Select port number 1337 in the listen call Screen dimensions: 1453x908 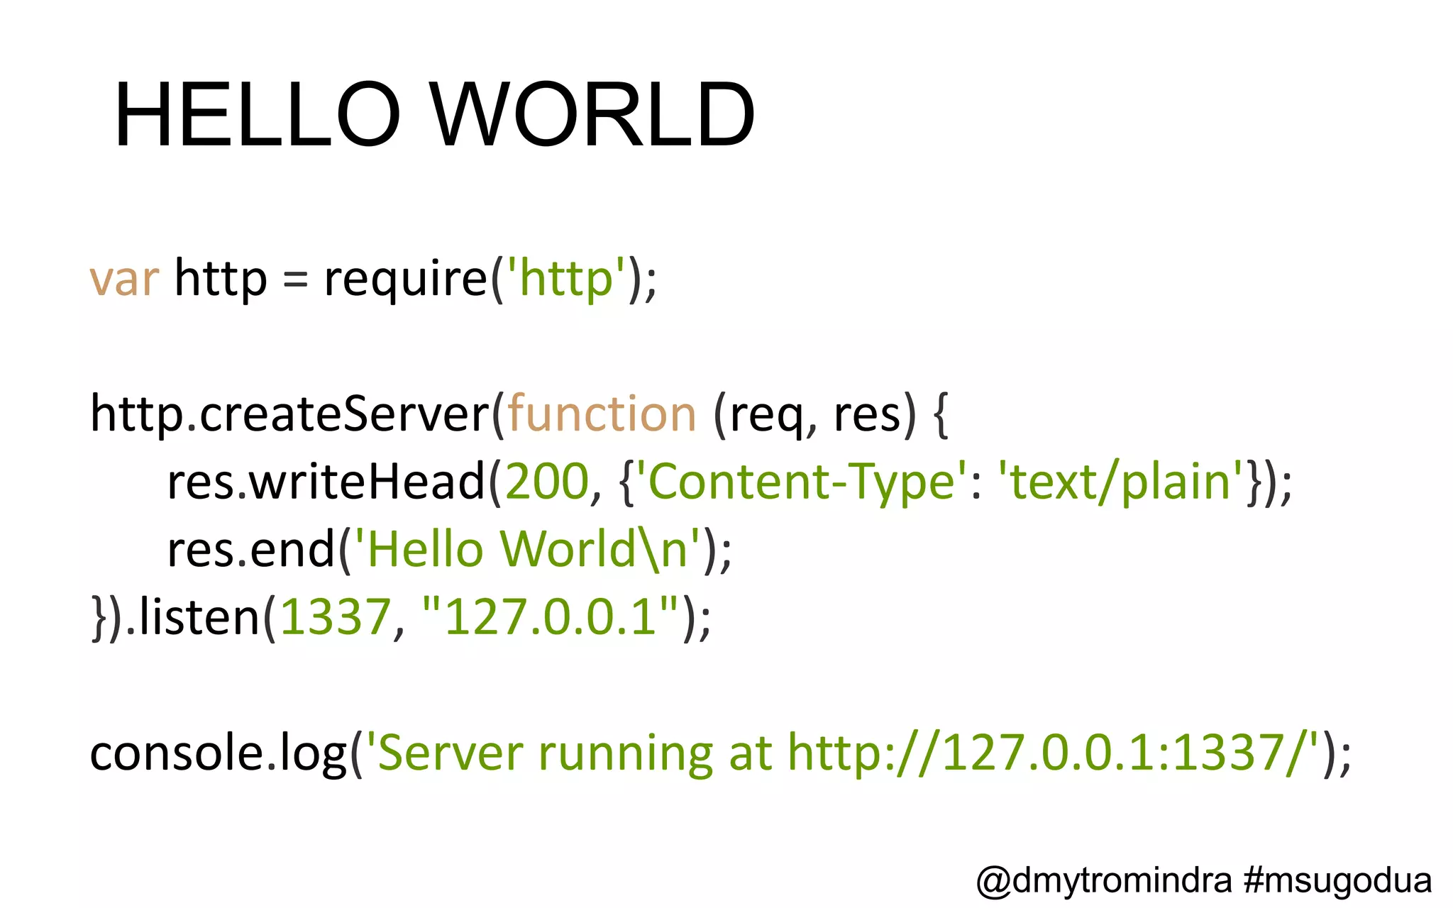point(336,616)
